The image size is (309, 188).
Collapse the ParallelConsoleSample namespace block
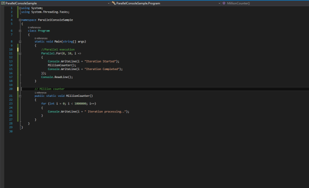tap(19, 20)
